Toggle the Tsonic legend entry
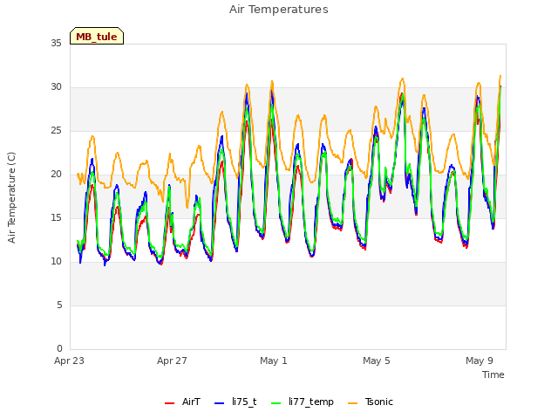The height and width of the screenshot is (419, 558). coord(370,402)
